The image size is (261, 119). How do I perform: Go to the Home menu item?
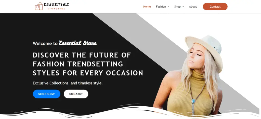[x=147, y=7]
